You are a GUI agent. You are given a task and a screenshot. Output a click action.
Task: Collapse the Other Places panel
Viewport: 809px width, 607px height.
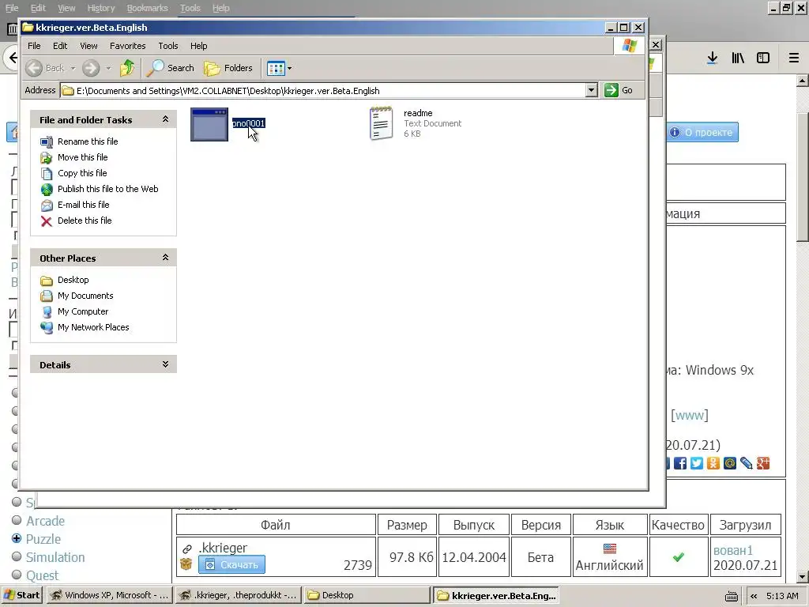166,258
